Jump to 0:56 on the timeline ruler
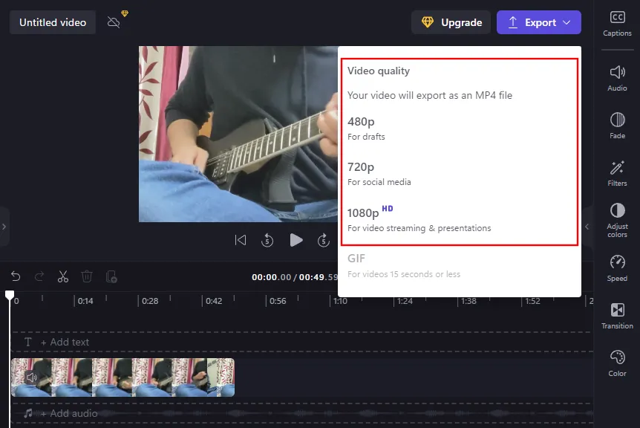640x428 pixels. coord(278,301)
